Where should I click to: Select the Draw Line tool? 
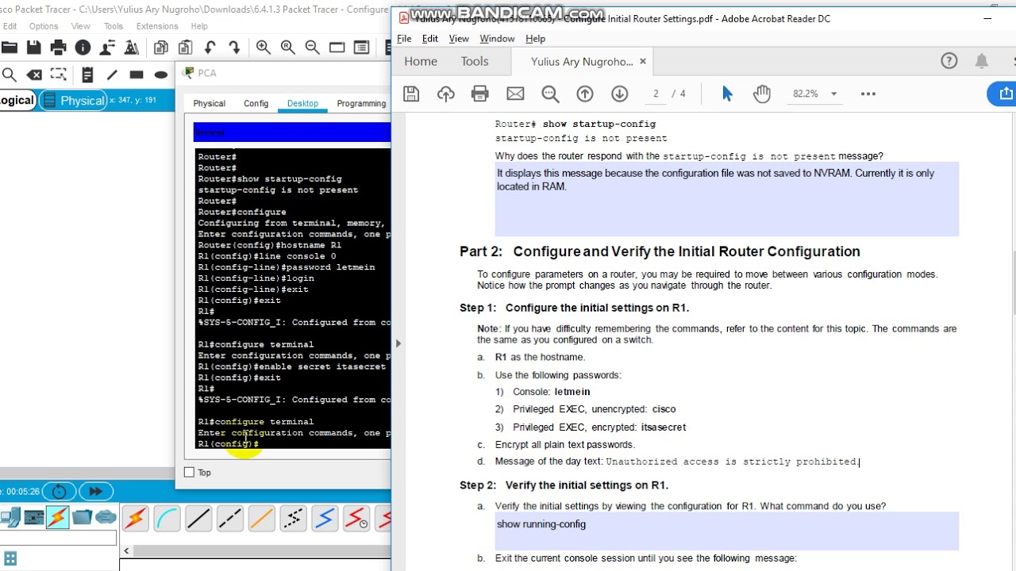click(x=112, y=75)
